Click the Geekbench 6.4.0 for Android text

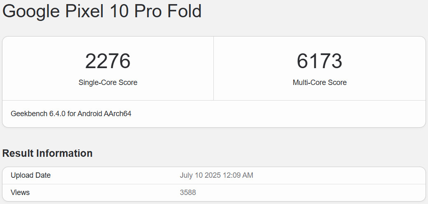71,114
